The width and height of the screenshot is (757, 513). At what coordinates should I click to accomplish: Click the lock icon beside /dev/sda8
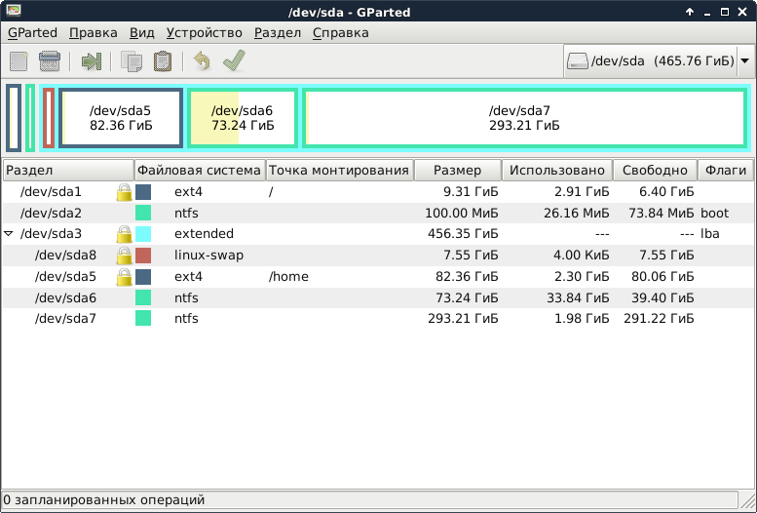pos(124,256)
